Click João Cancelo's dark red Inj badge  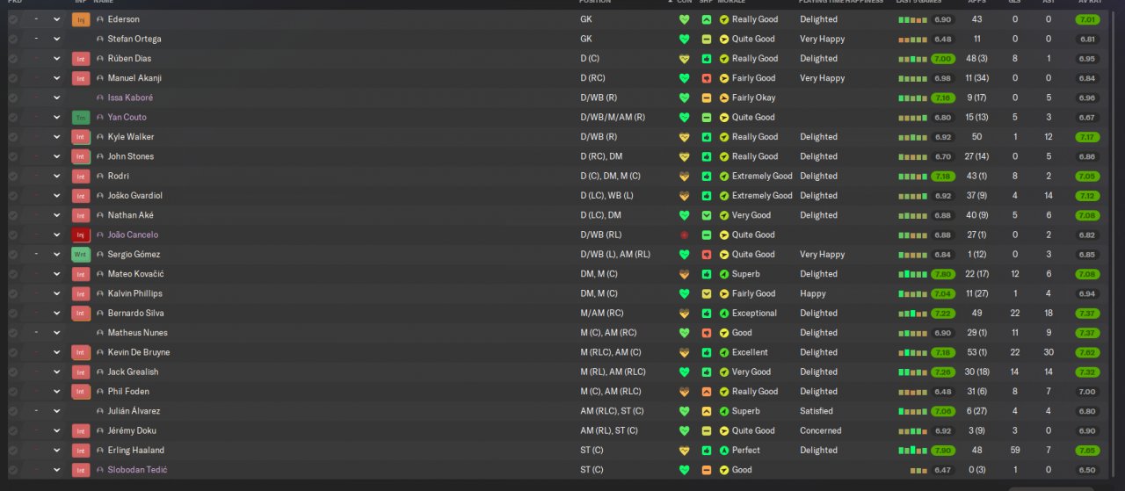coord(81,235)
